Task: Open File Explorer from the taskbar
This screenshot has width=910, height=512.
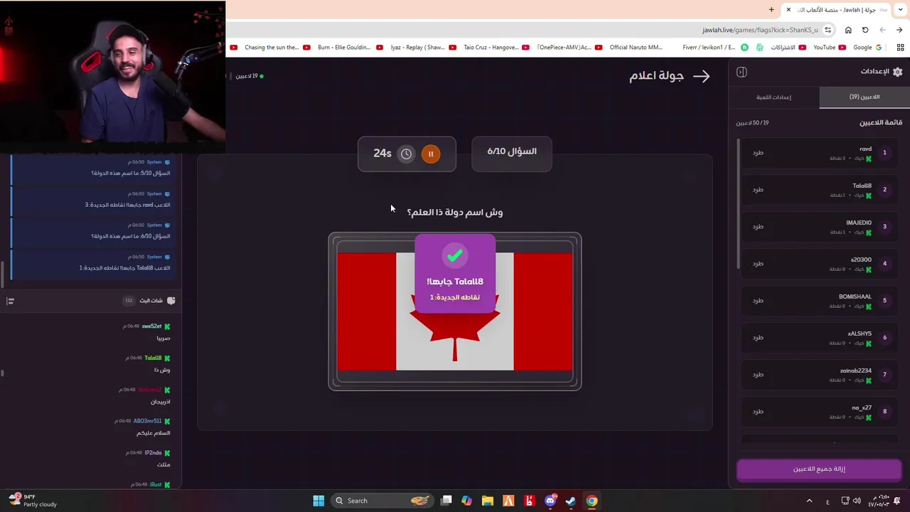Action: click(487, 501)
